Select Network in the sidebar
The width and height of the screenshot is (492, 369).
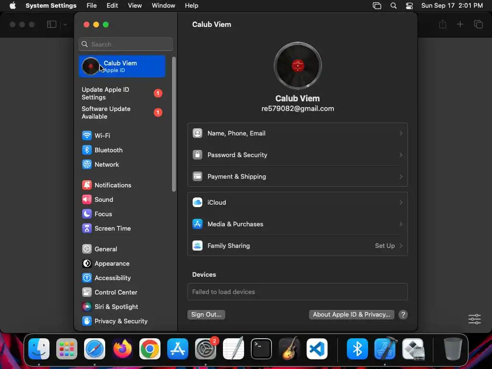tap(122, 164)
